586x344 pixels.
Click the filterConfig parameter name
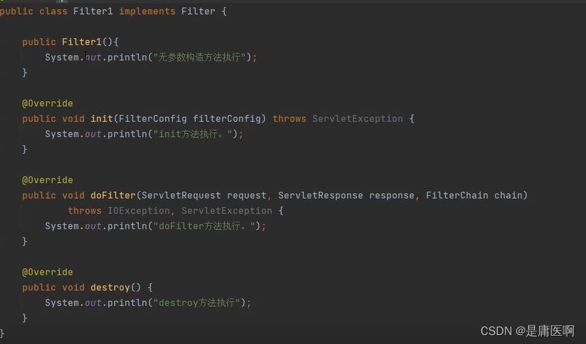[x=227, y=119]
